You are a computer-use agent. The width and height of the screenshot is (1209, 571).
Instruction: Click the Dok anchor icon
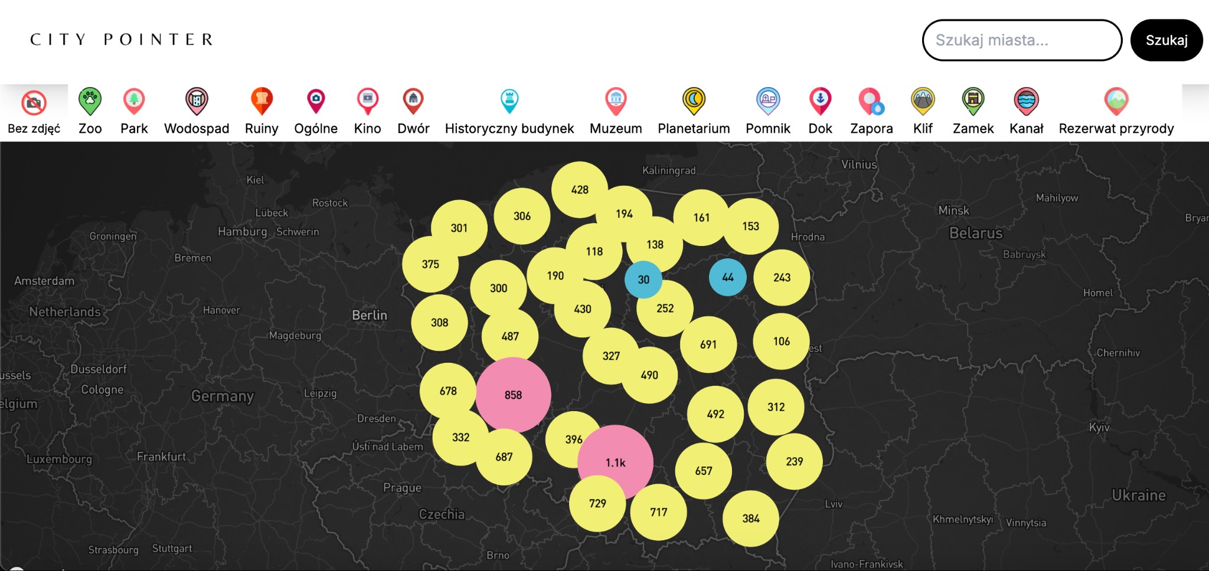pyautogui.click(x=820, y=101)
